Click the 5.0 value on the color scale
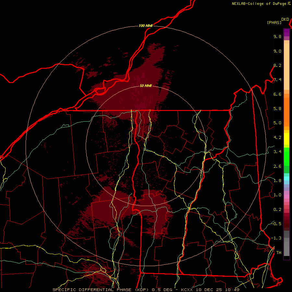This screenshot has height=292, width=292. pos(277,123)
